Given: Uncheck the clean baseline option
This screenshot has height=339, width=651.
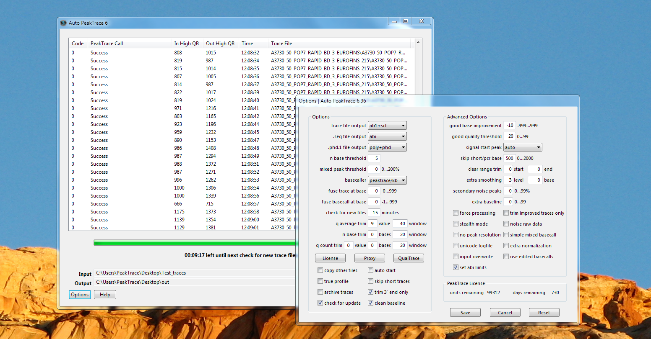Looking at the screenshot, I should point(371,303).
